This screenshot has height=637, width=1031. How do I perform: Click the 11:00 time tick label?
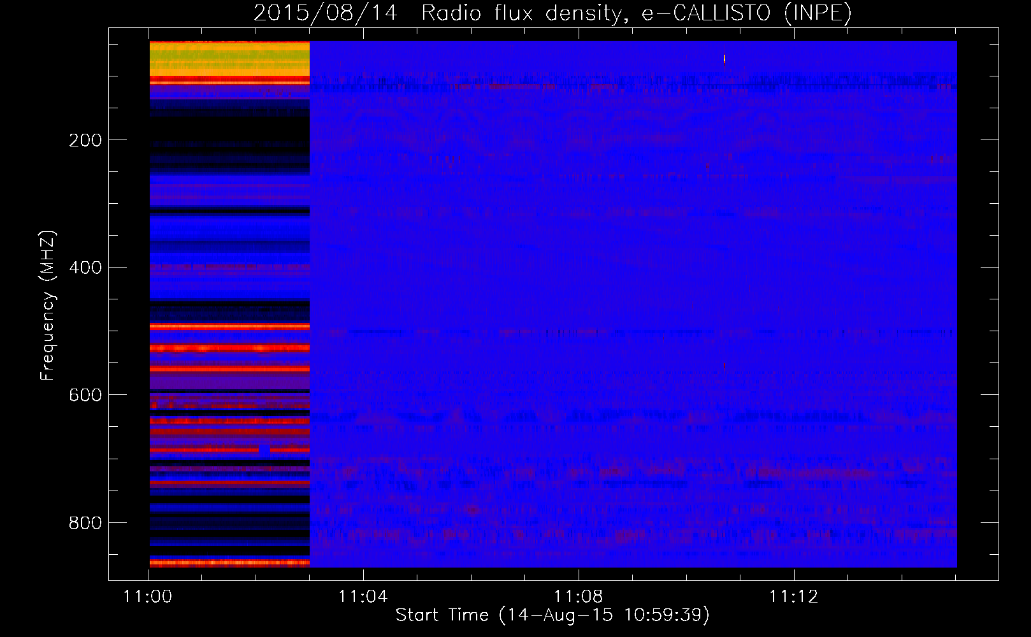(148, 597)
